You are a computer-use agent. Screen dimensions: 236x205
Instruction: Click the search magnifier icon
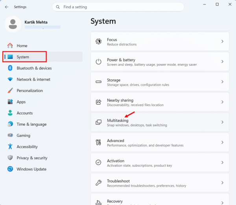pyautogui.click(x=58, y=7)
